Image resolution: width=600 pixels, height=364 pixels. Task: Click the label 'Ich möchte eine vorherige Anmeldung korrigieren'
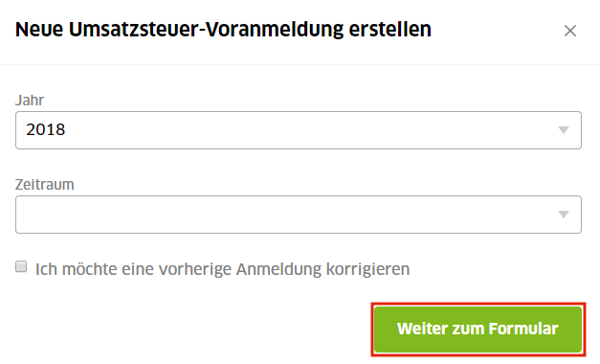pyautogui.click(x=222, y=269)
